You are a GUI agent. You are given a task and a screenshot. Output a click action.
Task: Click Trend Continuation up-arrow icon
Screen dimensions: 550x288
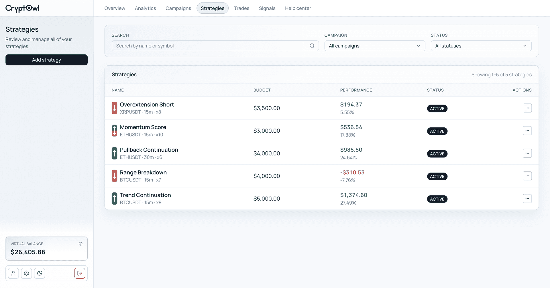(114, 199)
